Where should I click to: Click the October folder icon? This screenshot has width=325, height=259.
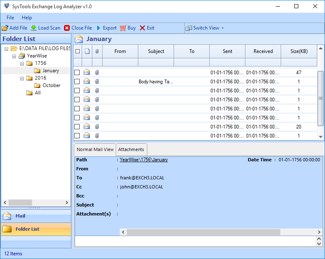click(x=37, y=85)
